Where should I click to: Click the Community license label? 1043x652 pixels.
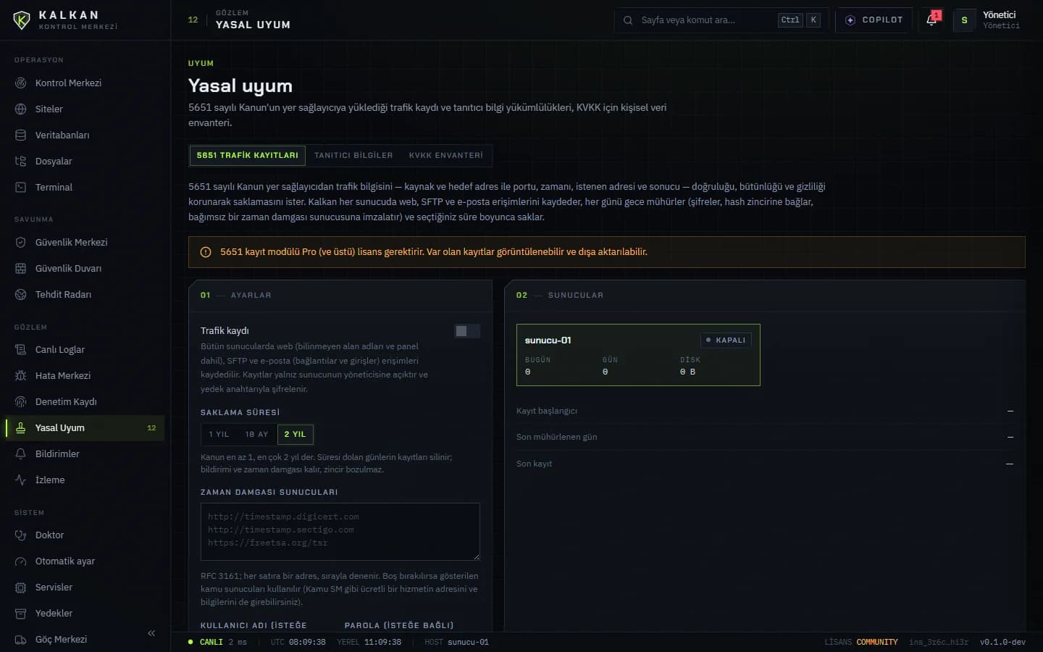[877, 642]
